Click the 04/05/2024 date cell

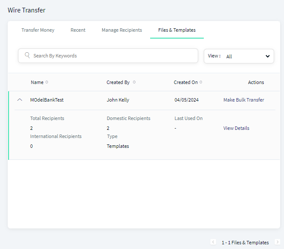(x=186, y=100)
